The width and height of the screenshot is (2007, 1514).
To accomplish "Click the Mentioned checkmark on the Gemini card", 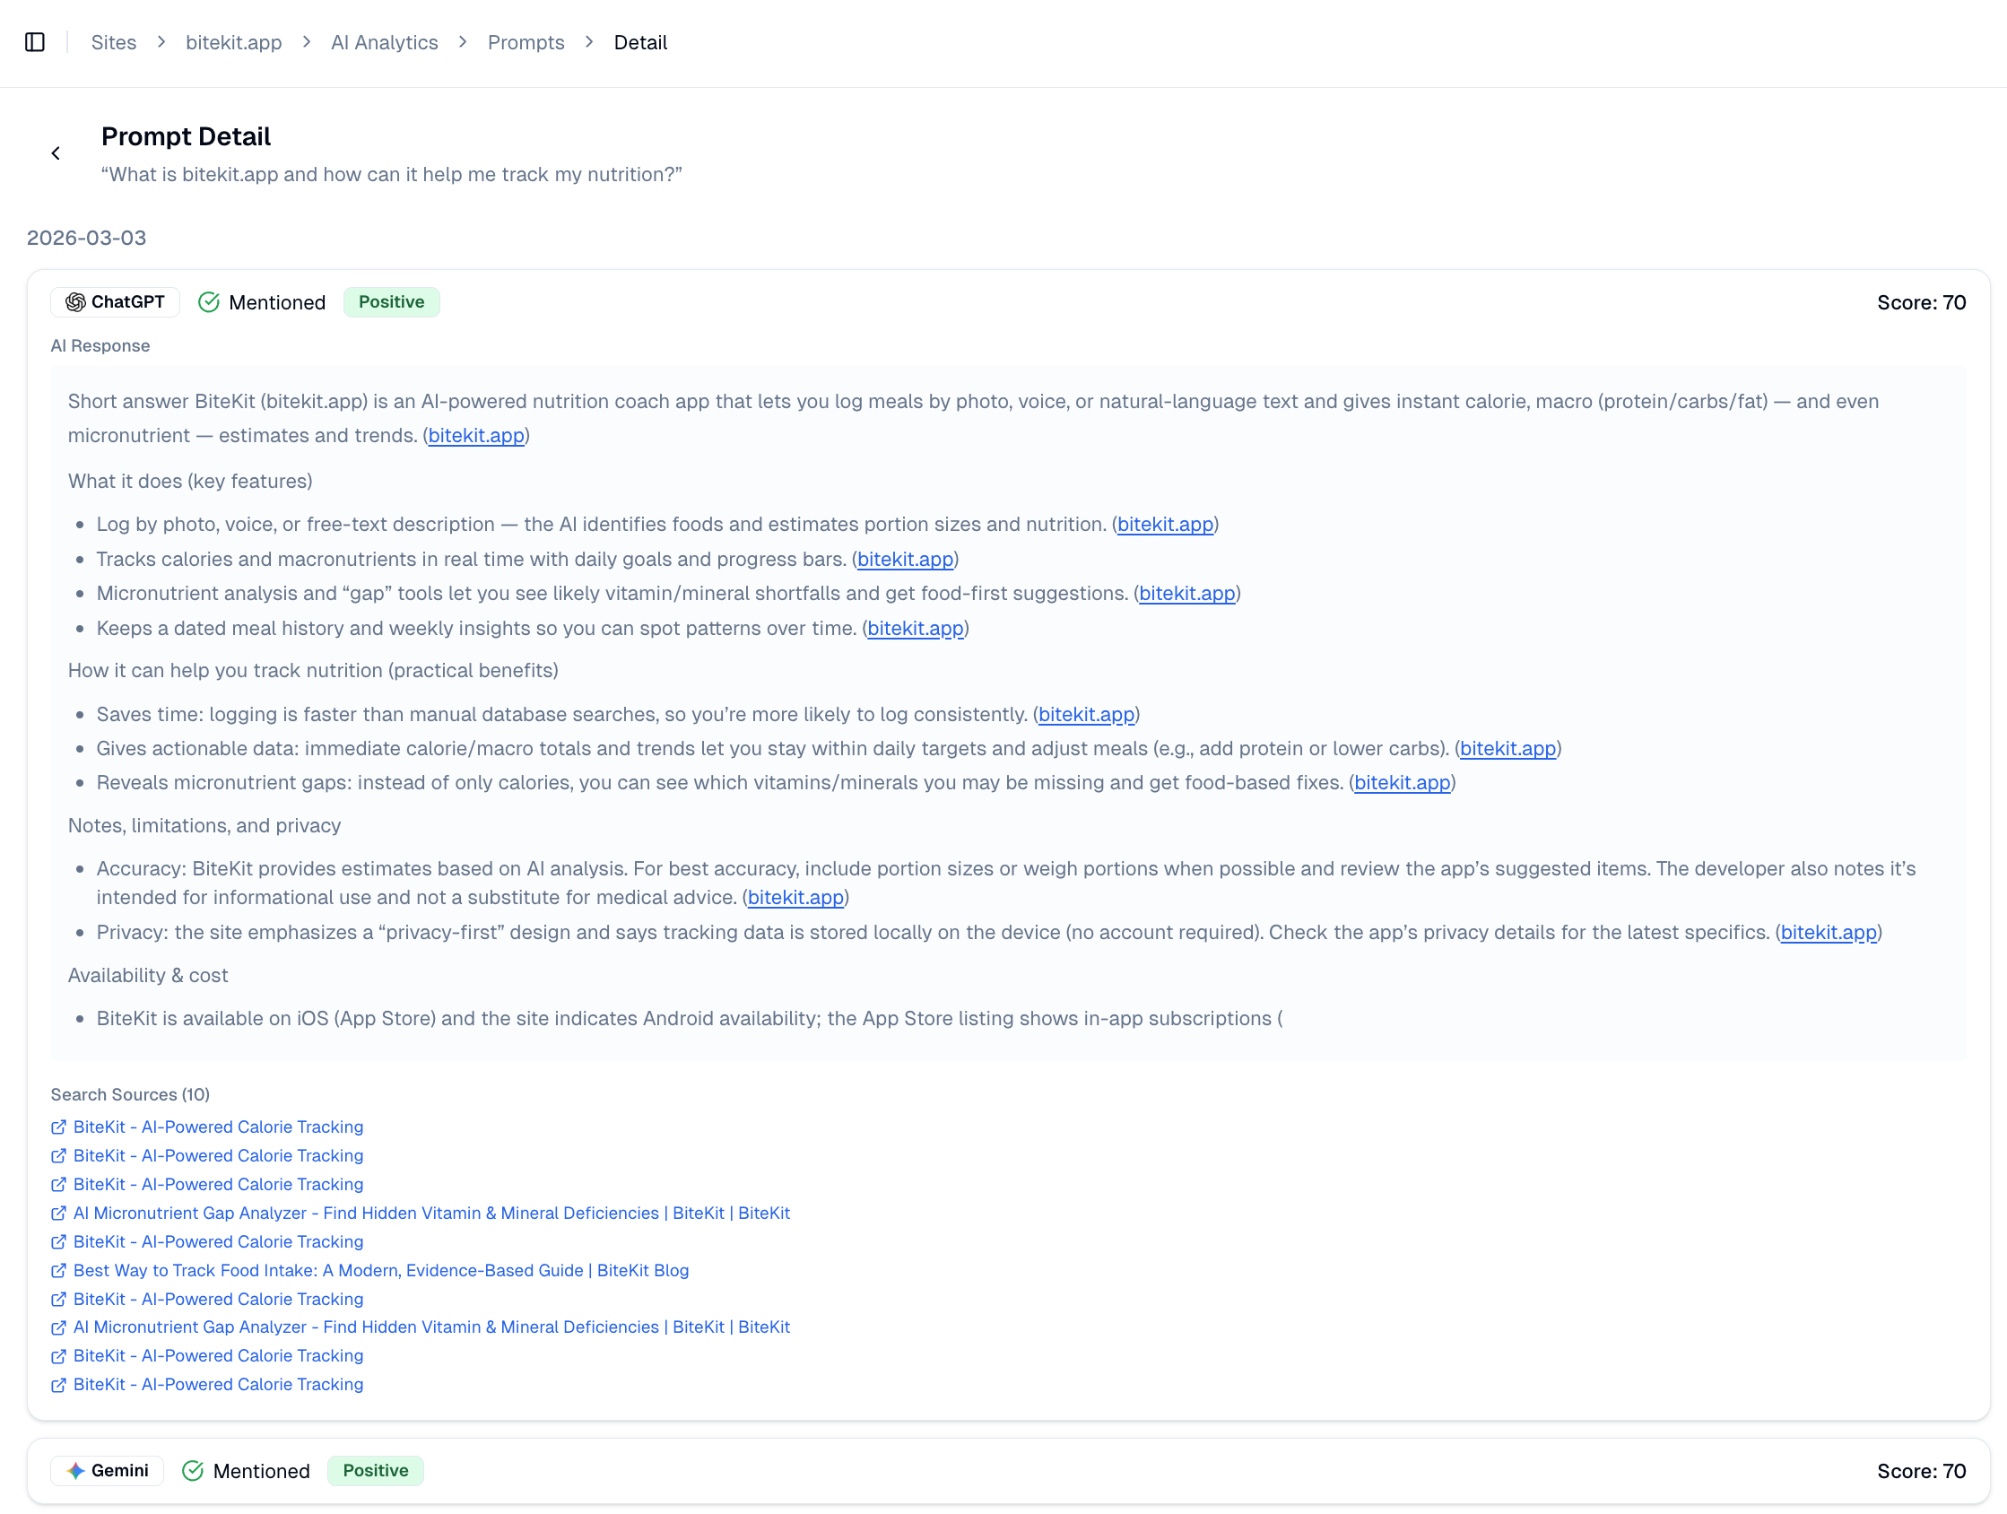I will (x=194, y=1470).
